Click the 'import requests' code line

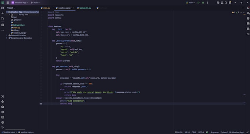[56, 15]
